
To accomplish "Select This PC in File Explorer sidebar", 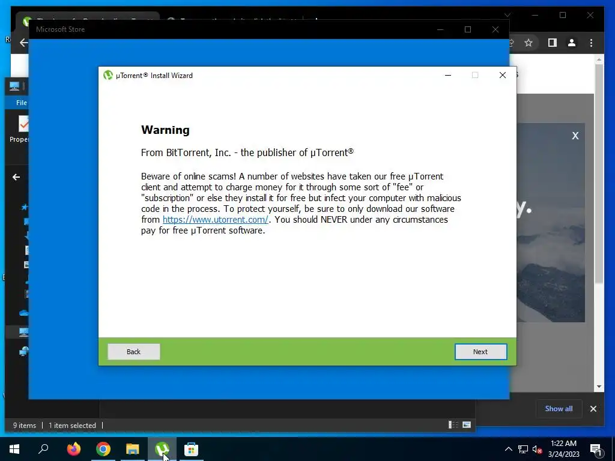I will [23, 333].
